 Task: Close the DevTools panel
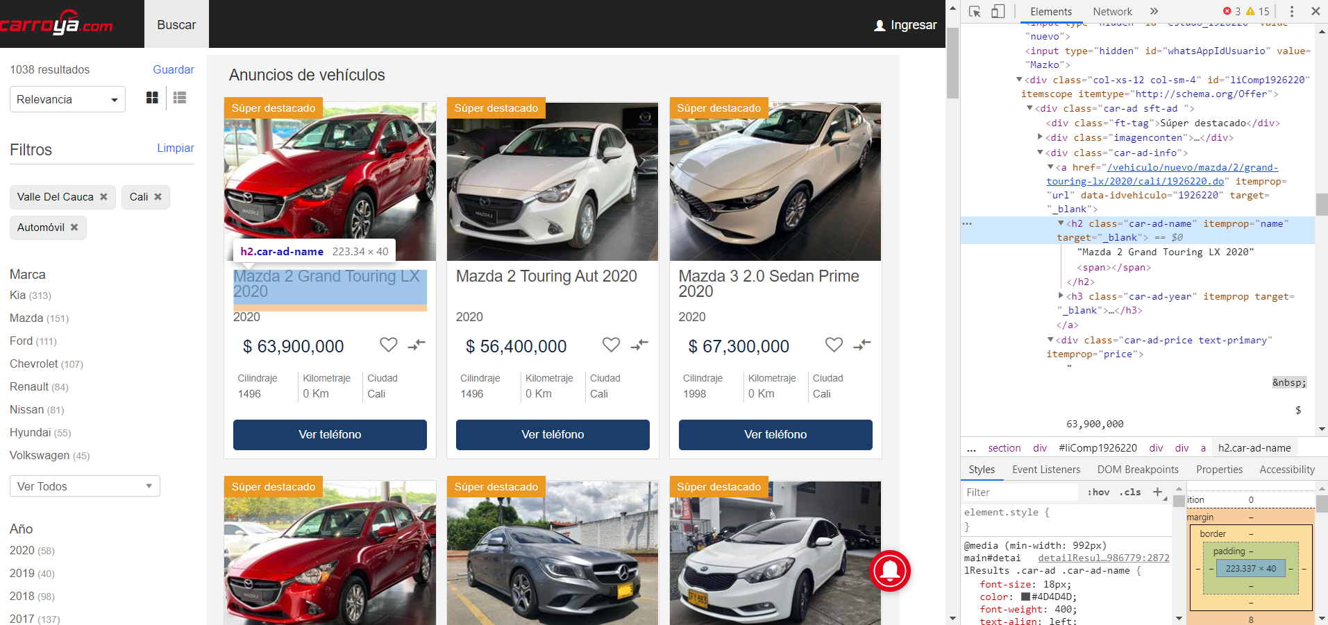(x=1316, y=12)
